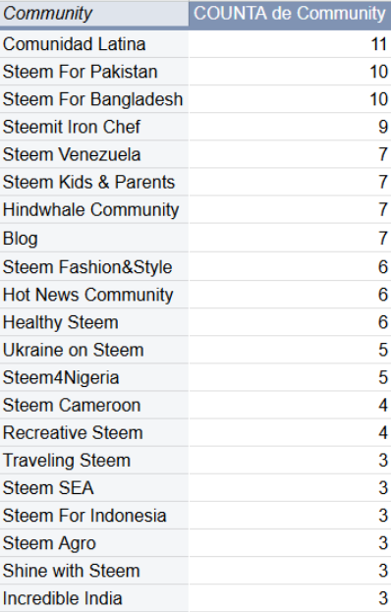The height and width of the screenshot is (612, 391).
Task: Click the Steem Cameroon row label
Action: (x=94, y=405)
